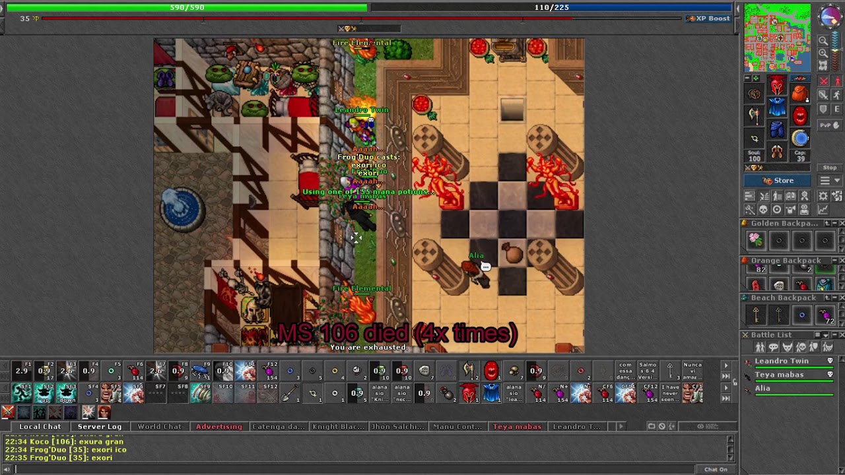Collapse the Beach Backpack panel

coord(834,298)
